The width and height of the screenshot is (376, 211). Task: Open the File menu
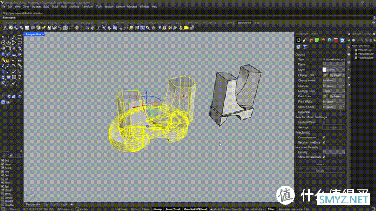point(3,6)
